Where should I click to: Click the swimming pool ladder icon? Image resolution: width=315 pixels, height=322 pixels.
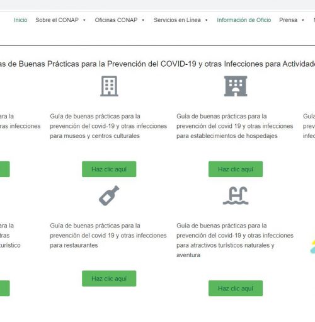pos(236,195)
